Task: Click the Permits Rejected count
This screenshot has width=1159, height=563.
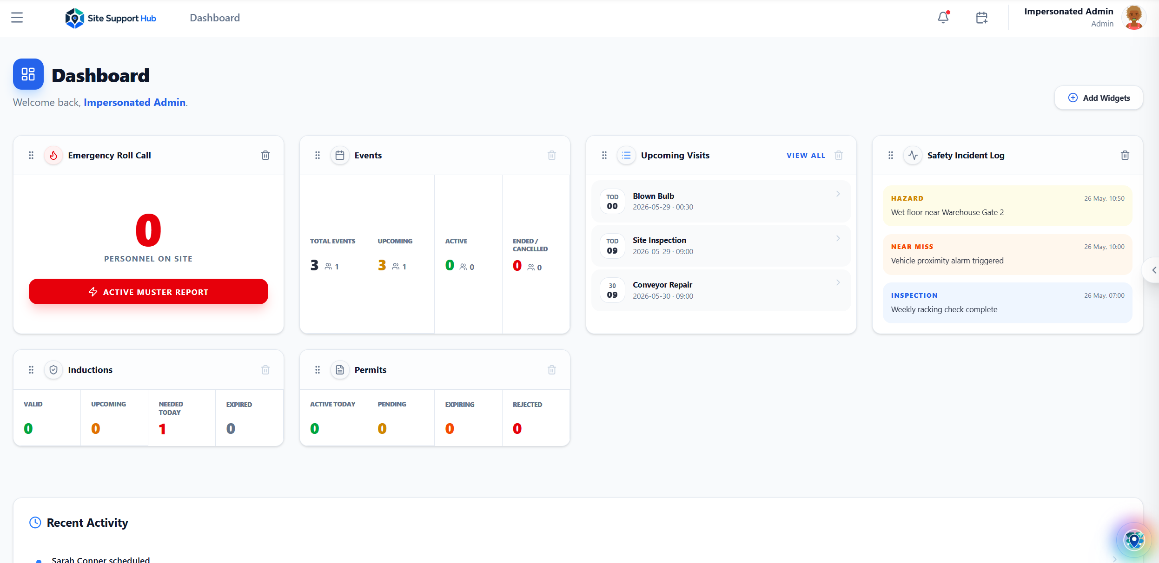Action: [517, 428]
